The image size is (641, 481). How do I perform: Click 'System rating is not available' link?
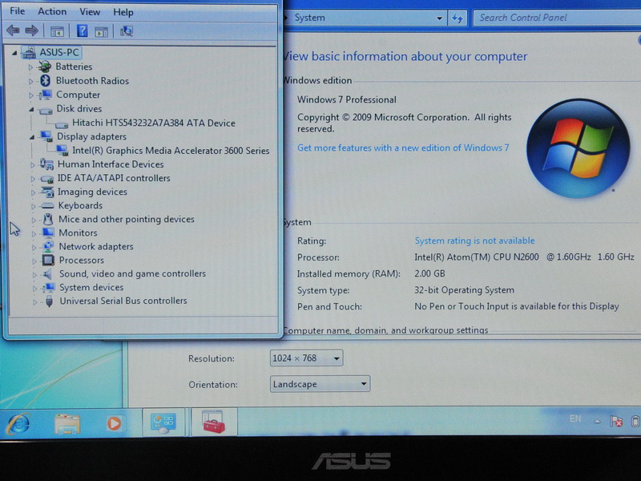click(x=474, y=240)
